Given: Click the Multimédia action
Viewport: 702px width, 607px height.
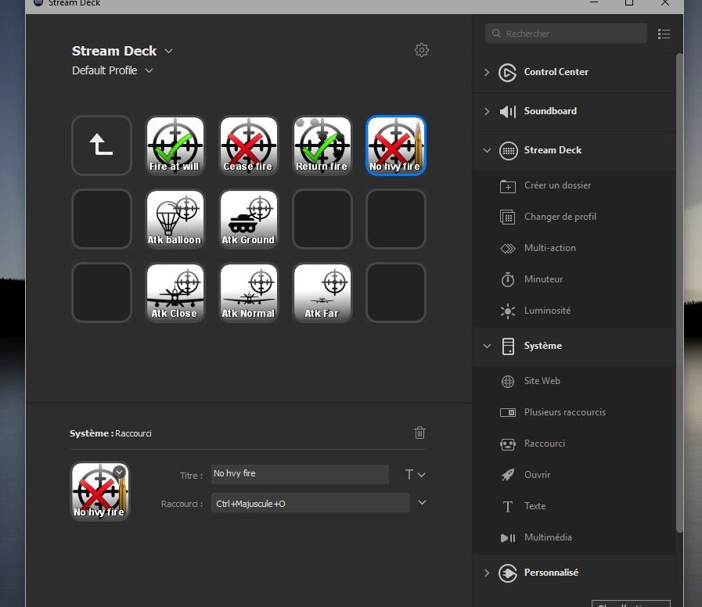Looking at the screenshot, I should (x=574, y=537).
